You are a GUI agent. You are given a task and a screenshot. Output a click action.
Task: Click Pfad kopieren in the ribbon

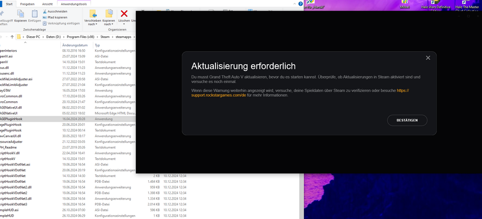pyautogui.click(x=55, y=17)
